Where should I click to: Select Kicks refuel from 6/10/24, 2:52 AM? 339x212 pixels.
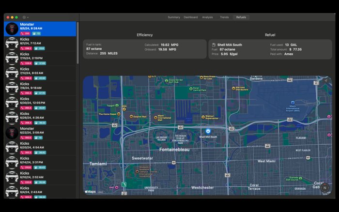click(x=40, y=178)
